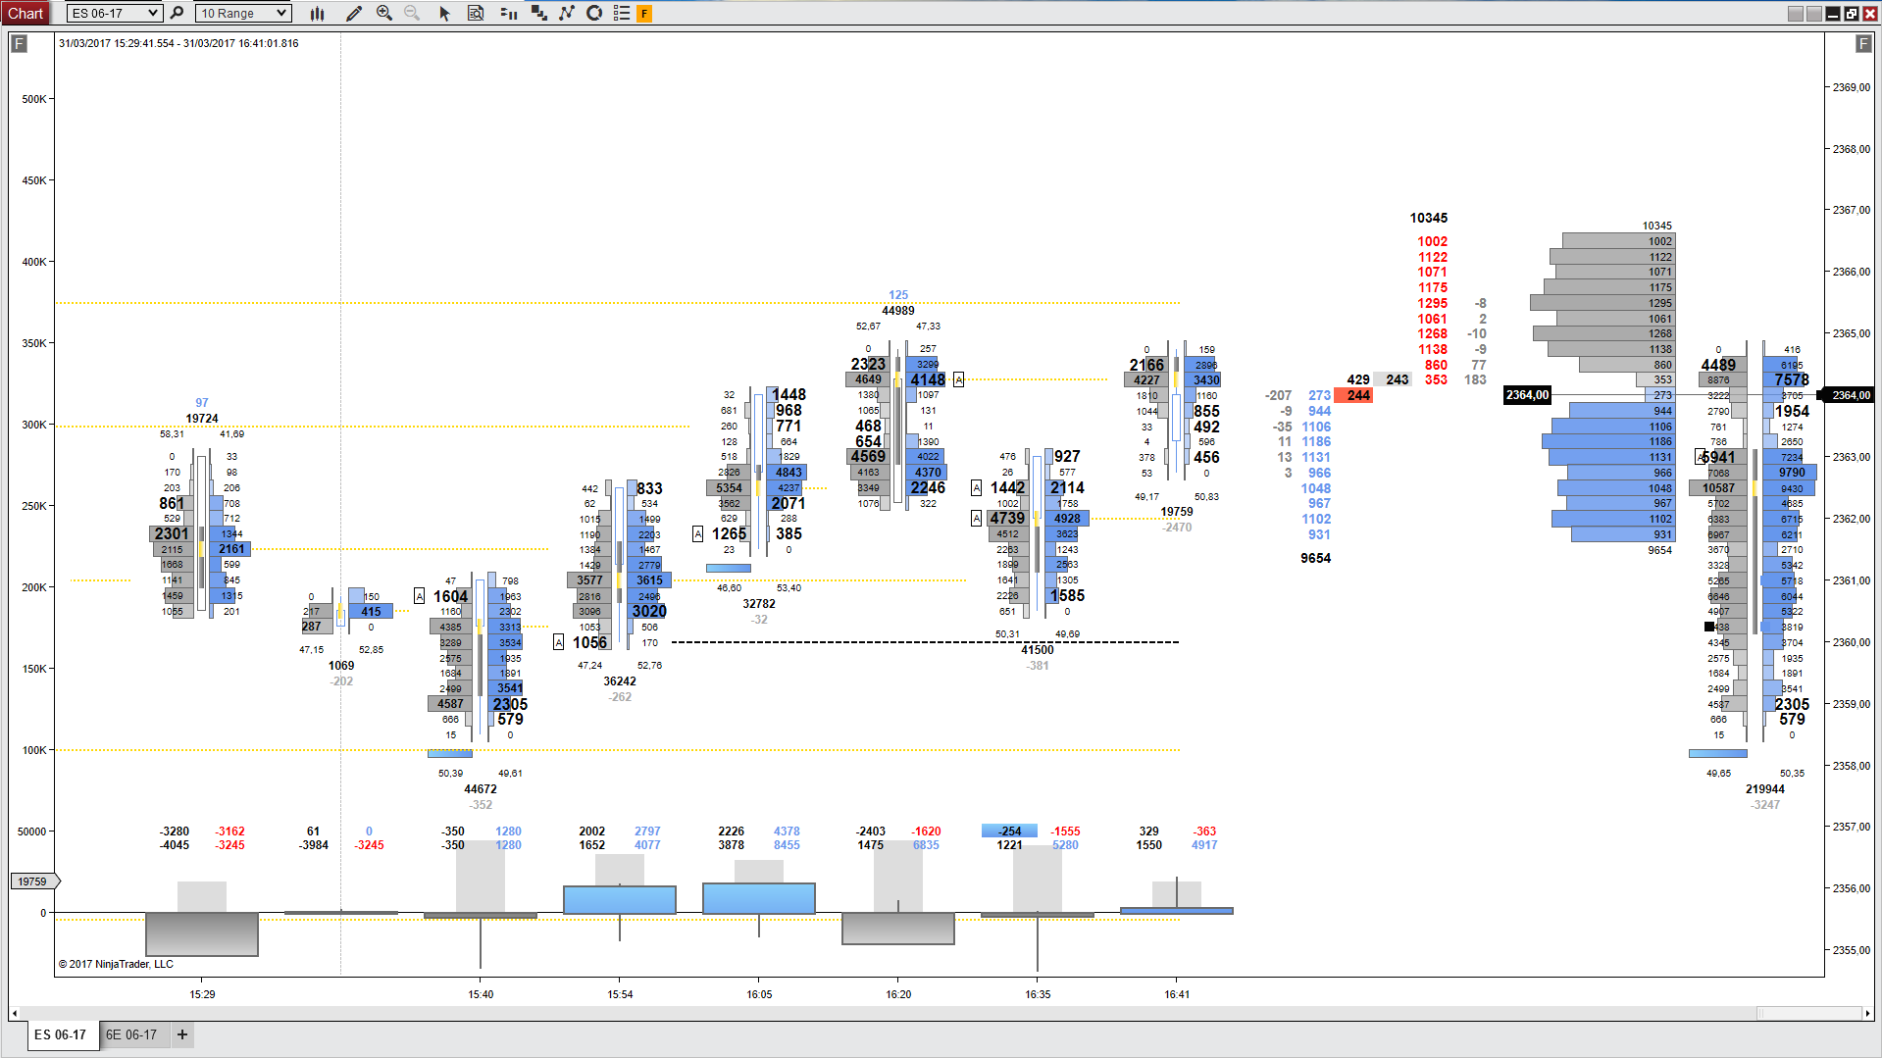Click the zoom out magnifier icon
Image resolution: width=1882 pixels, height=1058 pixels.
(x=412, y=13)
